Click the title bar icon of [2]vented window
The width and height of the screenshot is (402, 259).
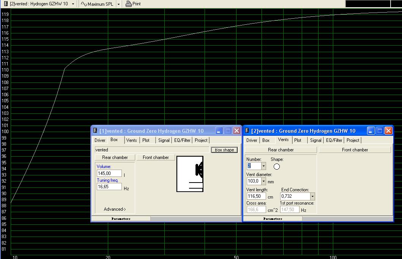coord(247,131)
